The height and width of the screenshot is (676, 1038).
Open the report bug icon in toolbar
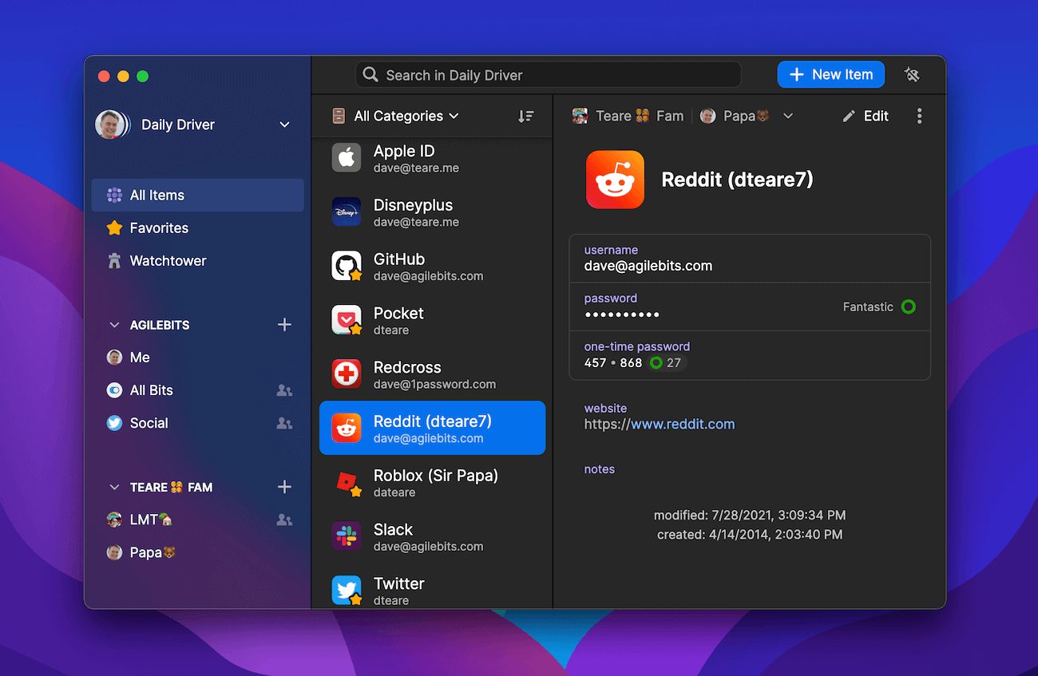point(912,74)
